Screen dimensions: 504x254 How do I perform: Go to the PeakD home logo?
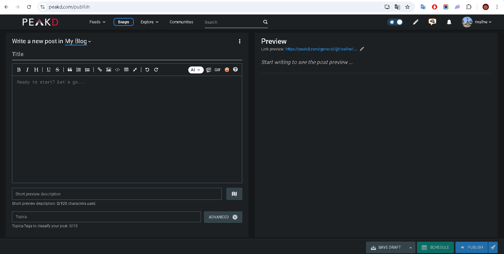(40, 22)
